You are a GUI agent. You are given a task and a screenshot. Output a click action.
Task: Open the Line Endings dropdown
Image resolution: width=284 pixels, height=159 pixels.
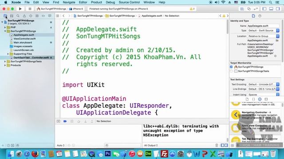[263, 89]
